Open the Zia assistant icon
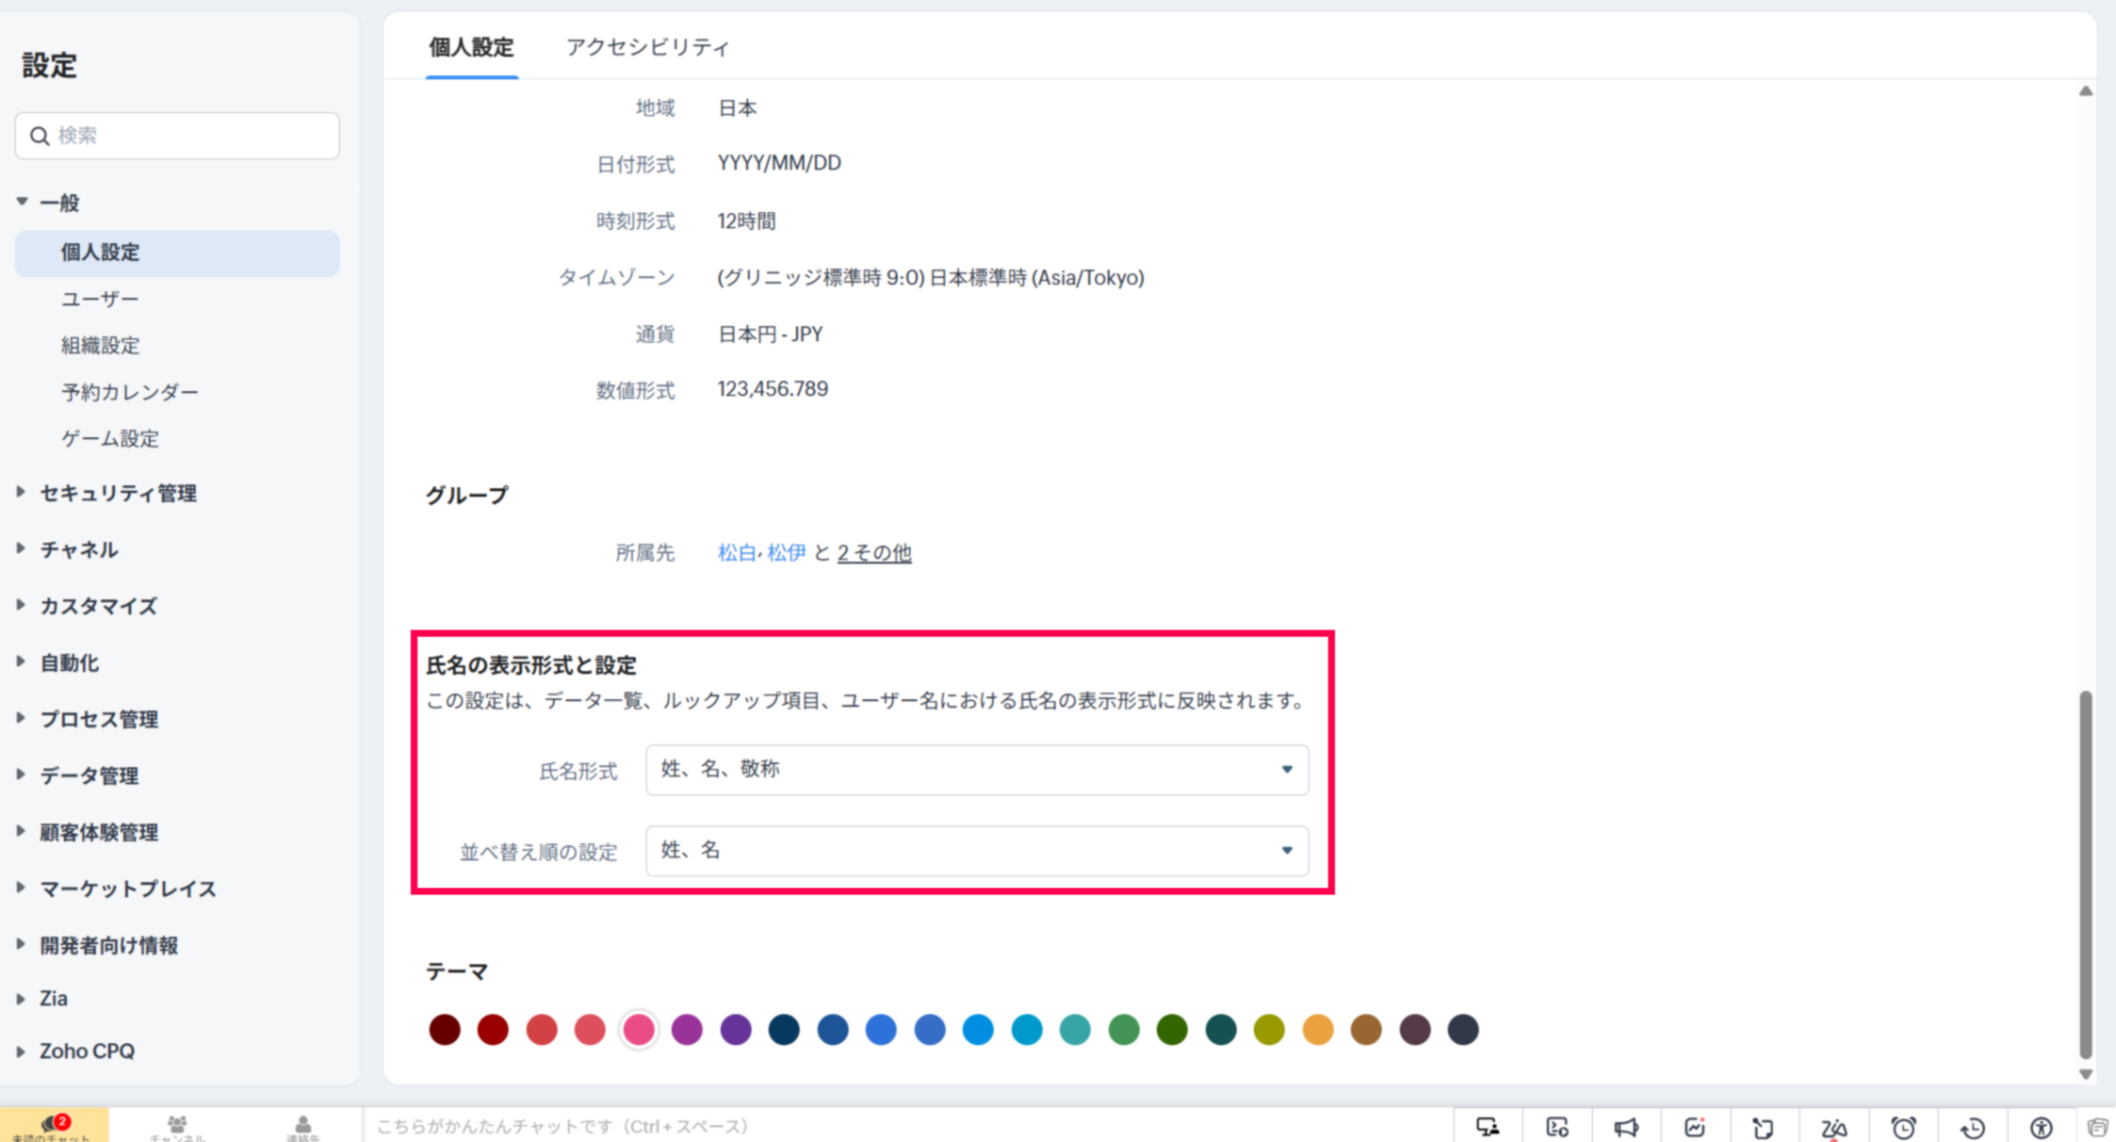2116x1142 pixels. 1833,1127
